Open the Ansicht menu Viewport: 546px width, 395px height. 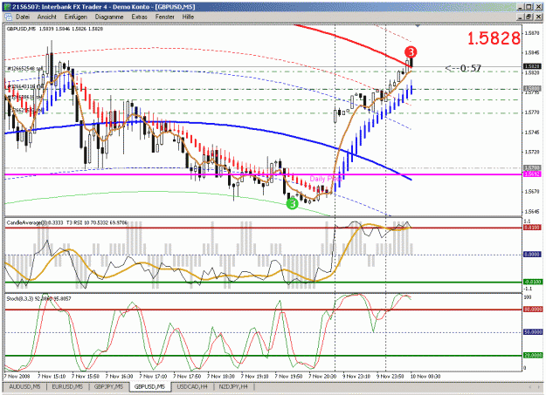click(x=46, y=17)
